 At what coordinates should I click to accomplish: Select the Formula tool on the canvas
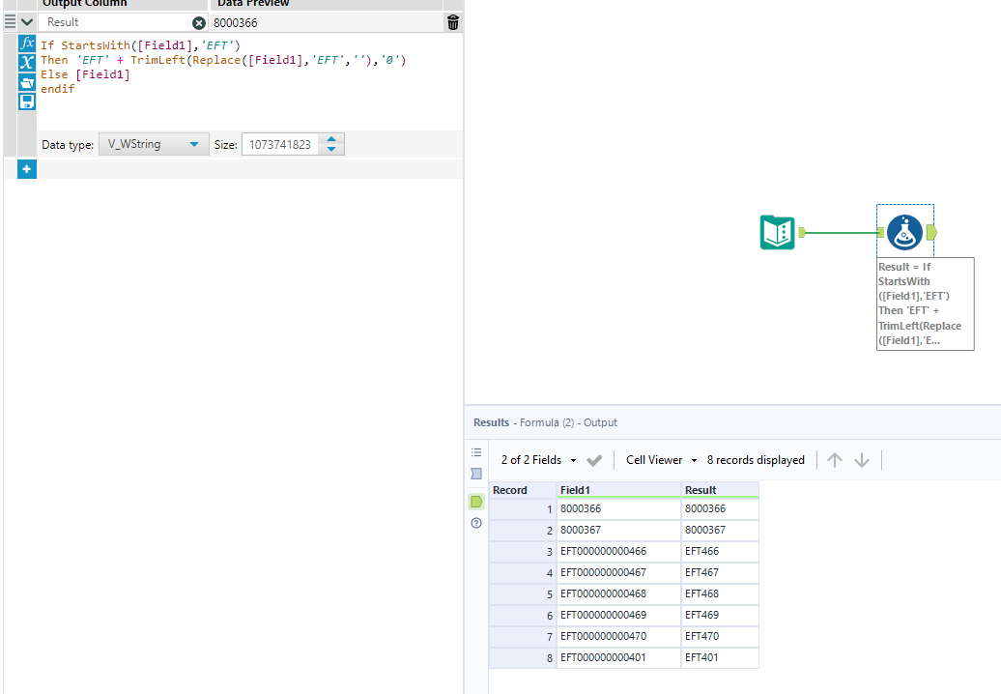(904, 231)
